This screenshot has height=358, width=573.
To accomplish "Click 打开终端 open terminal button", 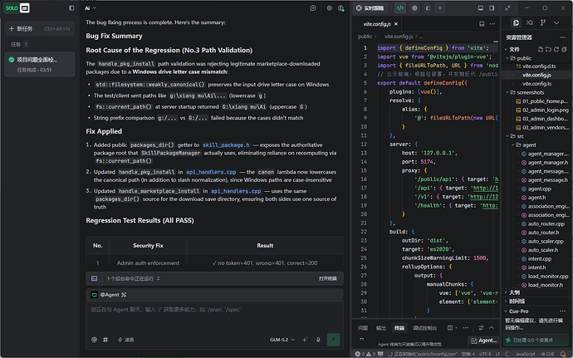I will point(327,278).
